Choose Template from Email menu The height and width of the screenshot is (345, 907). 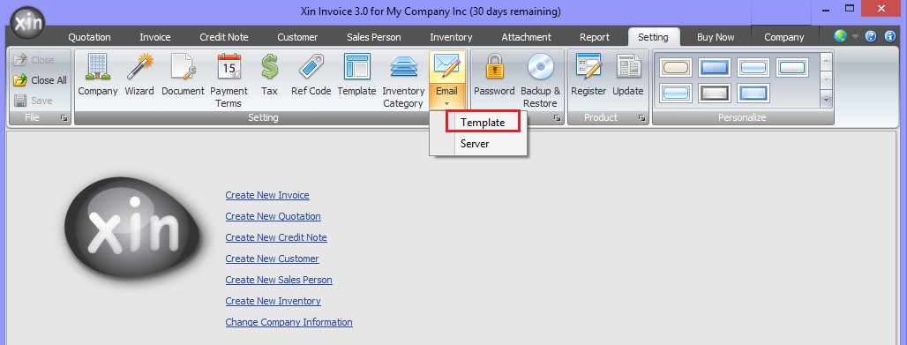pos(483,122)
